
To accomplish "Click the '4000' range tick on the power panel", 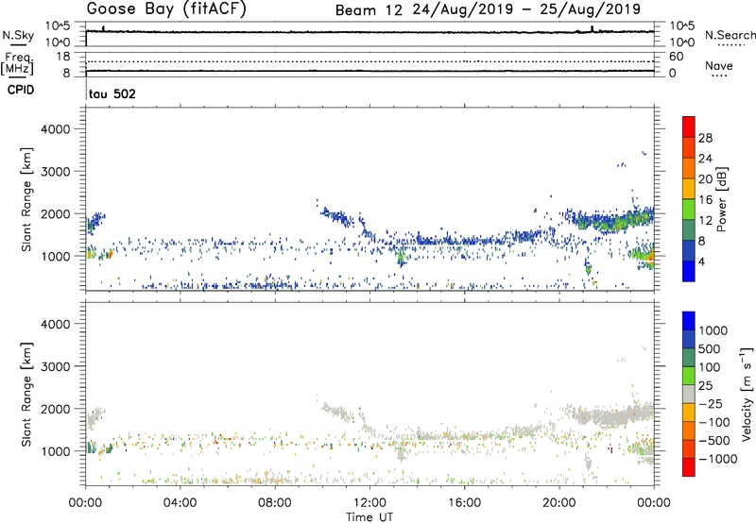I will coord(55,129).
